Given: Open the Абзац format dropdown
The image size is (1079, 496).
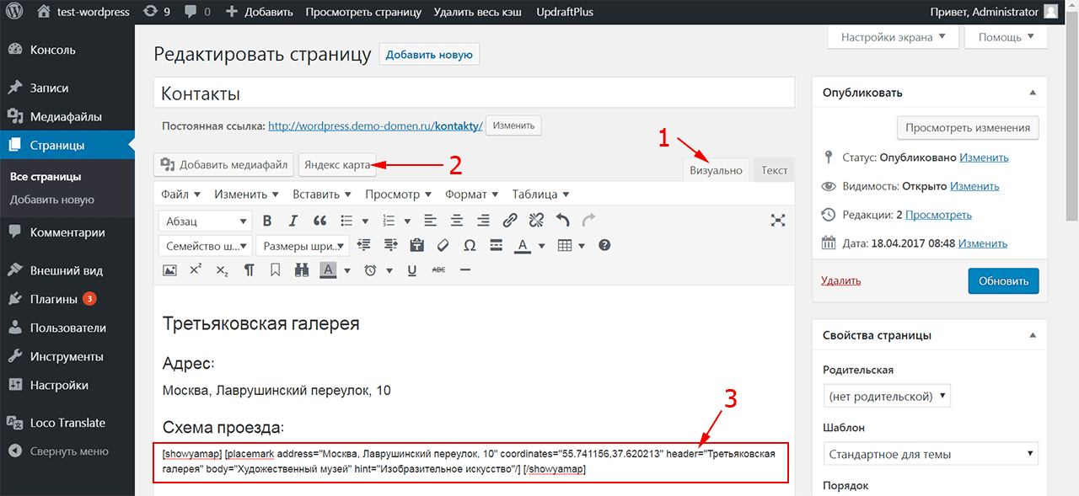Looking at the screenshot, I should (205, 221).
